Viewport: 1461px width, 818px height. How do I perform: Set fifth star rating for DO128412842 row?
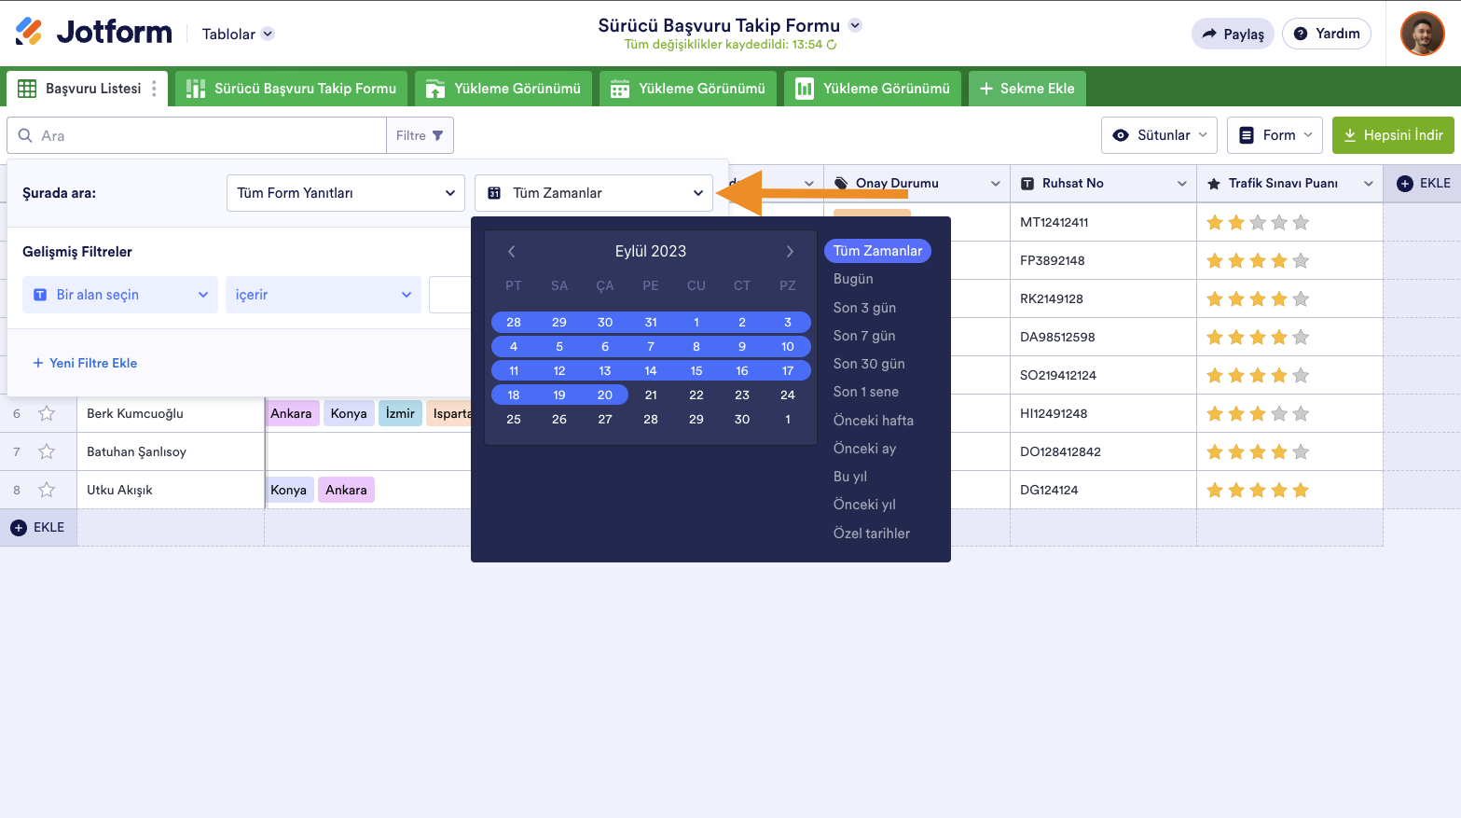(1301, 451)
